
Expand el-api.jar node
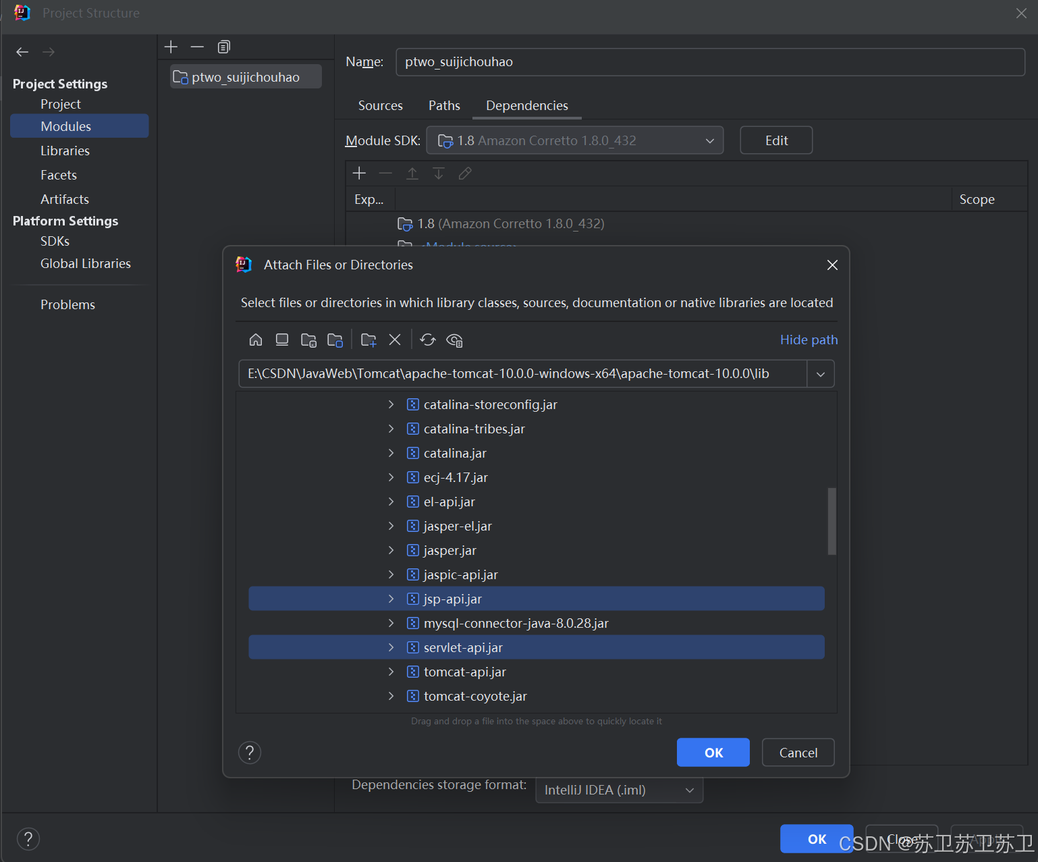[x=391, y=502]
